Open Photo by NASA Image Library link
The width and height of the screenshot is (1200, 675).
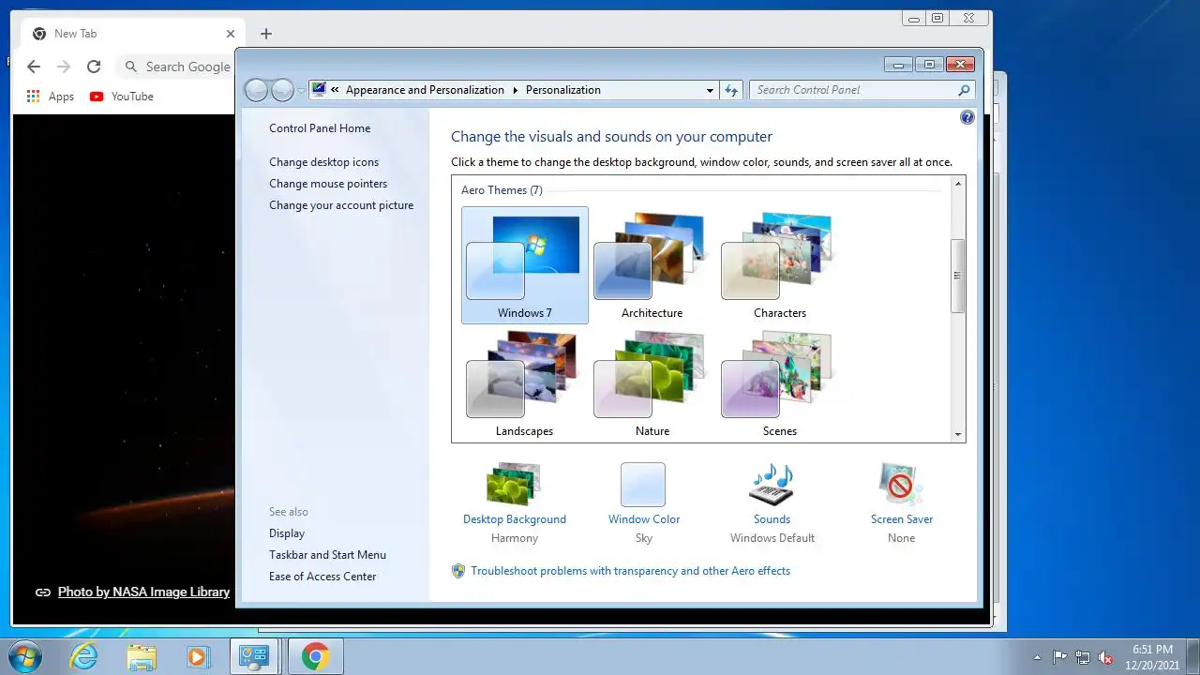143,592
